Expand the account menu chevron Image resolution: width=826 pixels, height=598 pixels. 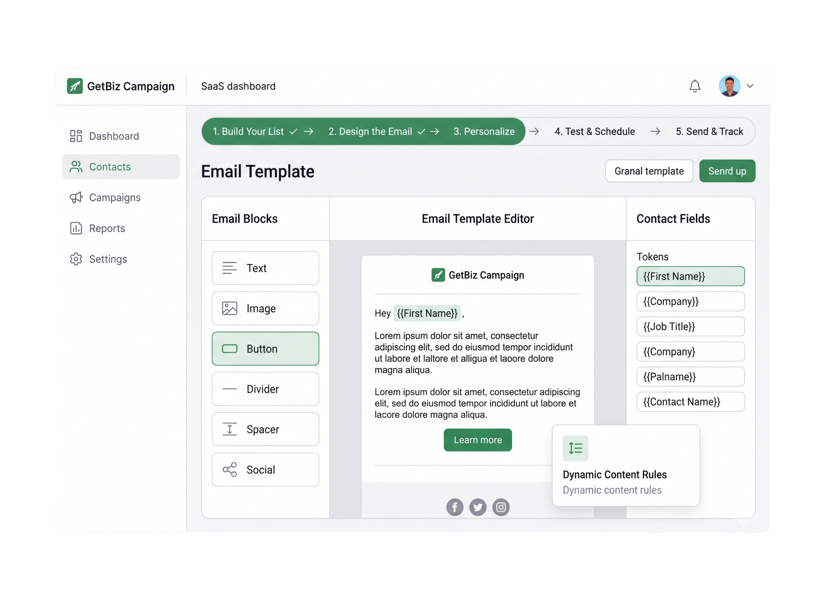pyautogui.click(x=750, y=86)
